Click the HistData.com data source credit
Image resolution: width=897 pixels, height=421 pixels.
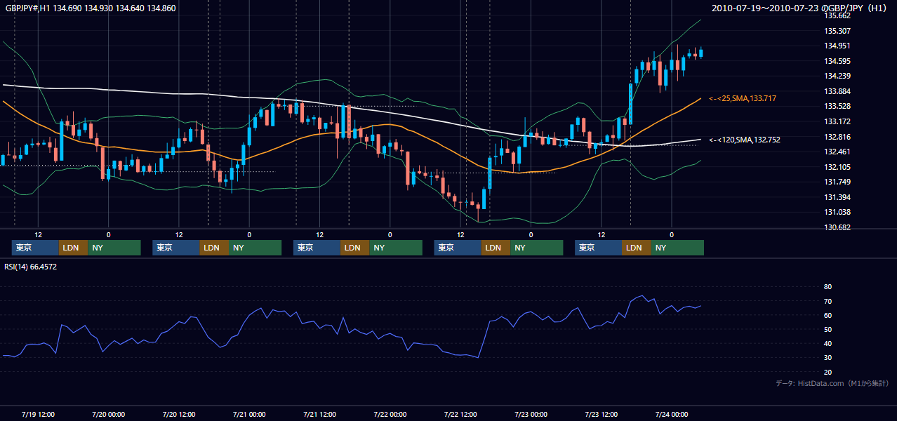832,383
